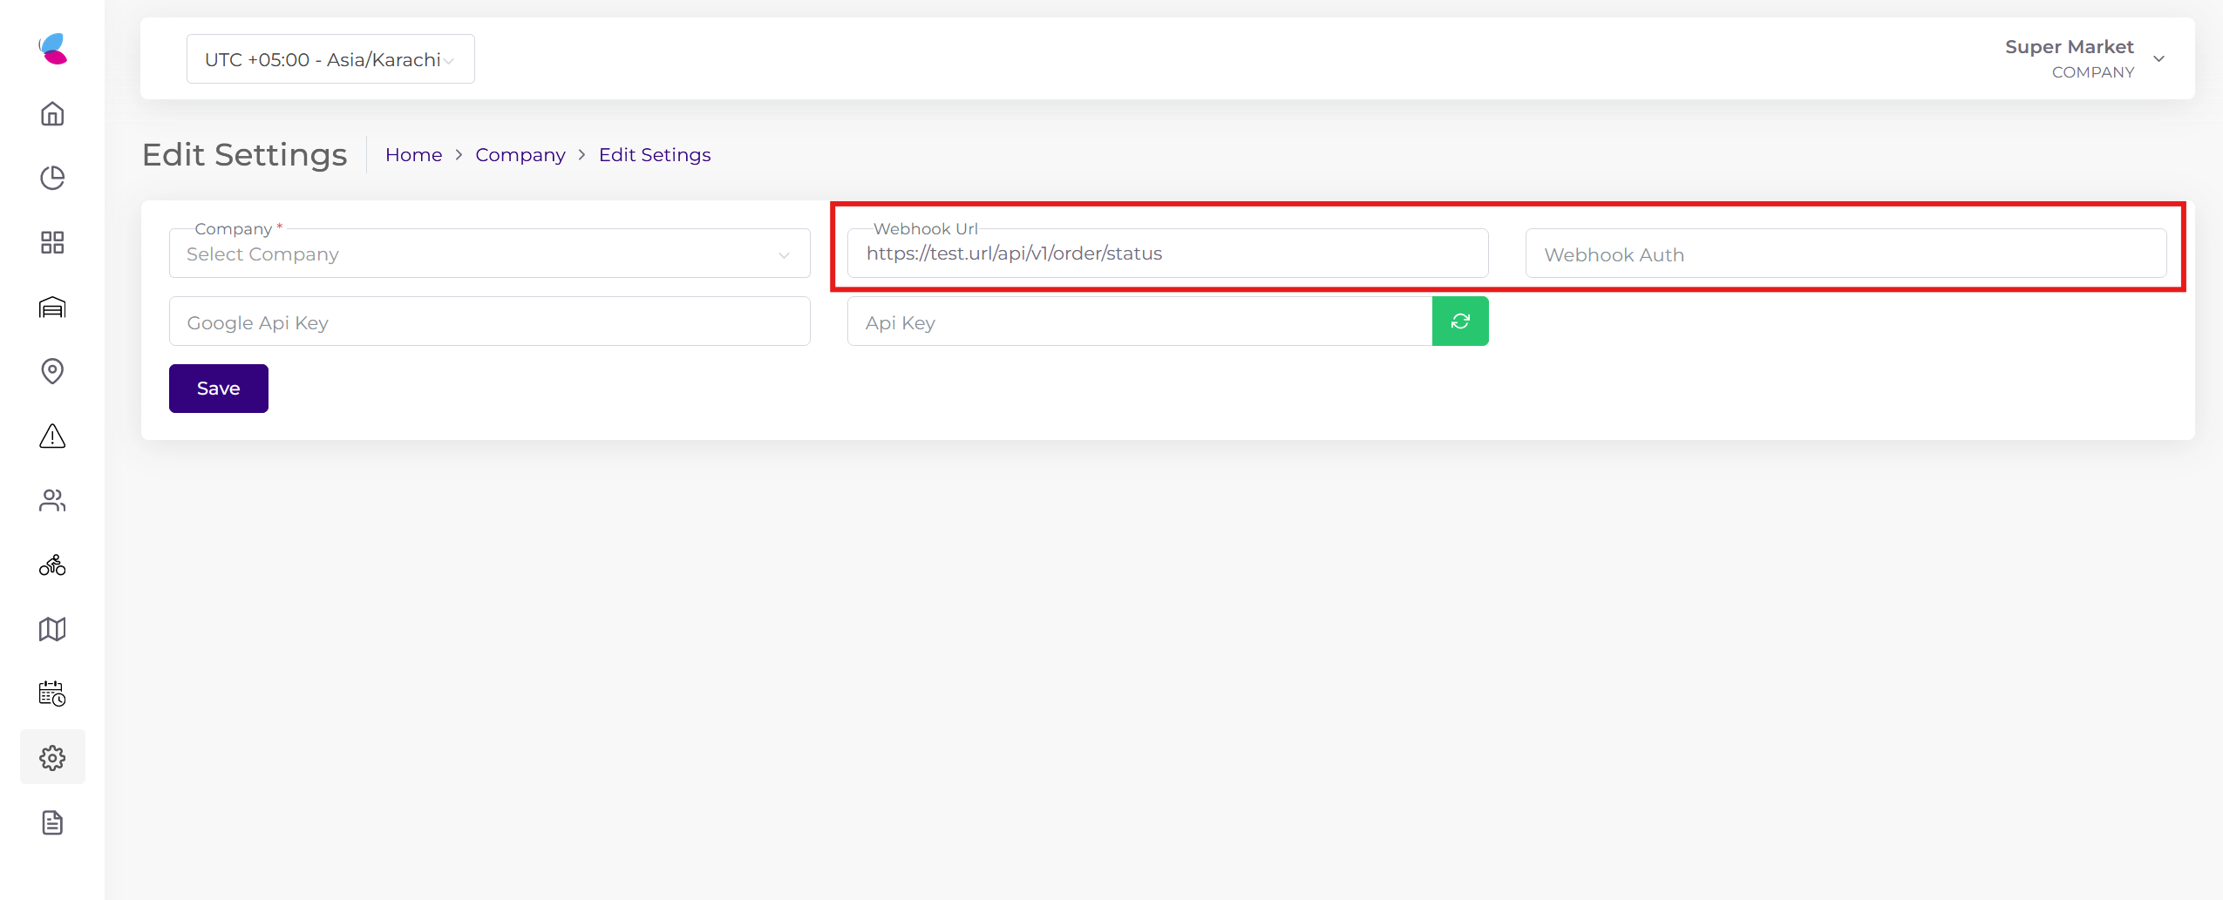Image resolution: width=2223 pixels, height=900 pixels.
Task: Open the Super Market company switcher chevron
Action: pyautogui.click(x=2159, y=58)
